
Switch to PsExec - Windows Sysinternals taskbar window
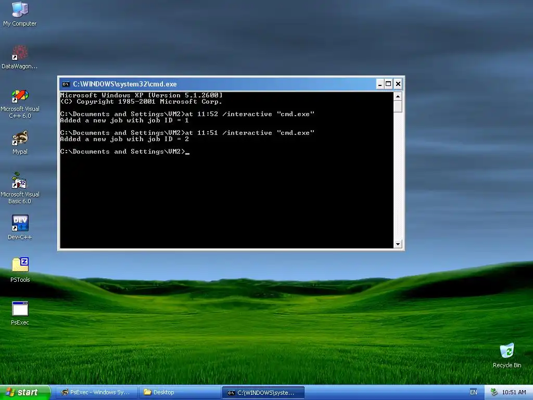97,393
